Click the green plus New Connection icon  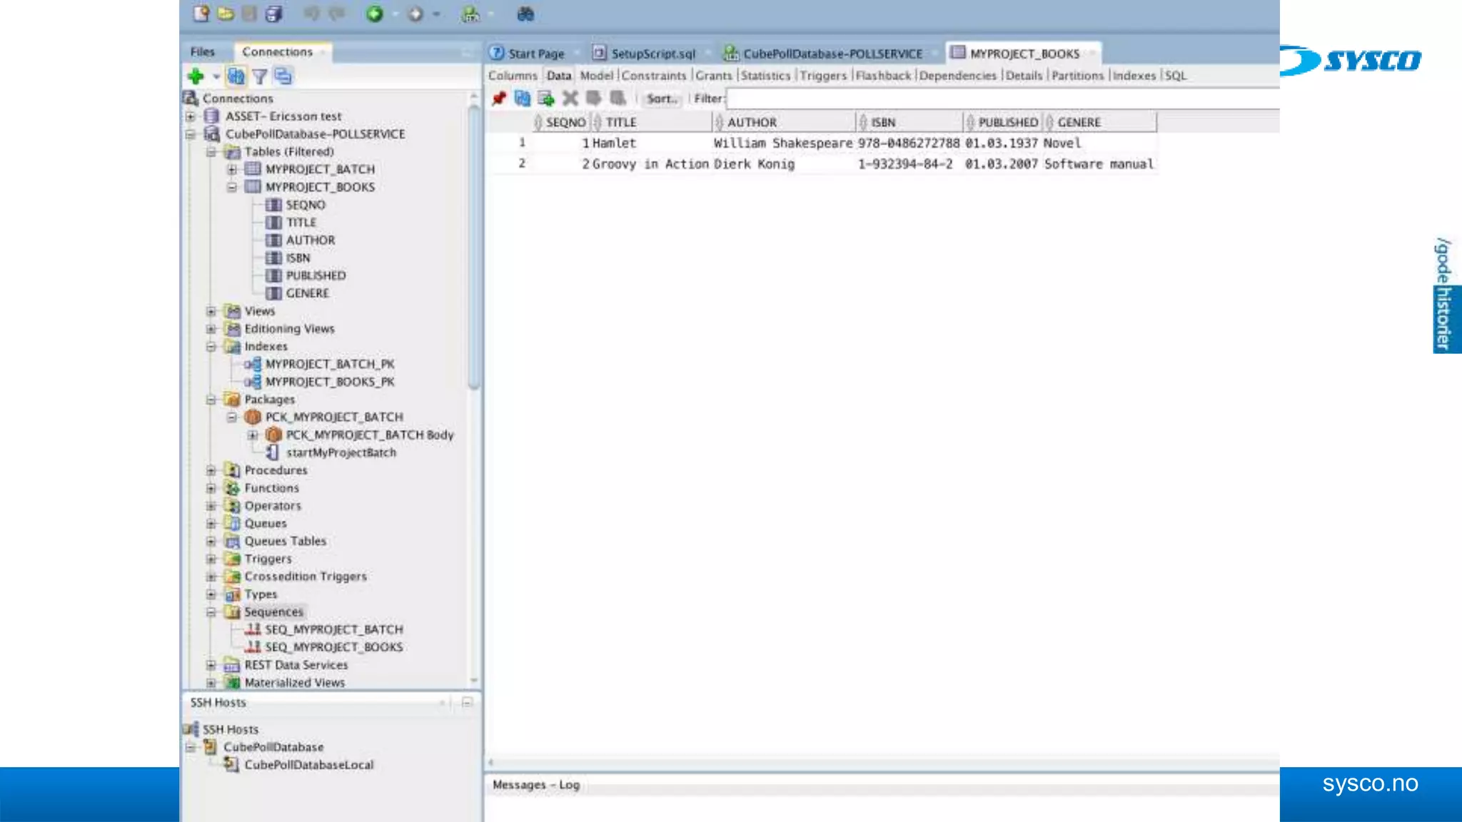click(x=195, y=76)
